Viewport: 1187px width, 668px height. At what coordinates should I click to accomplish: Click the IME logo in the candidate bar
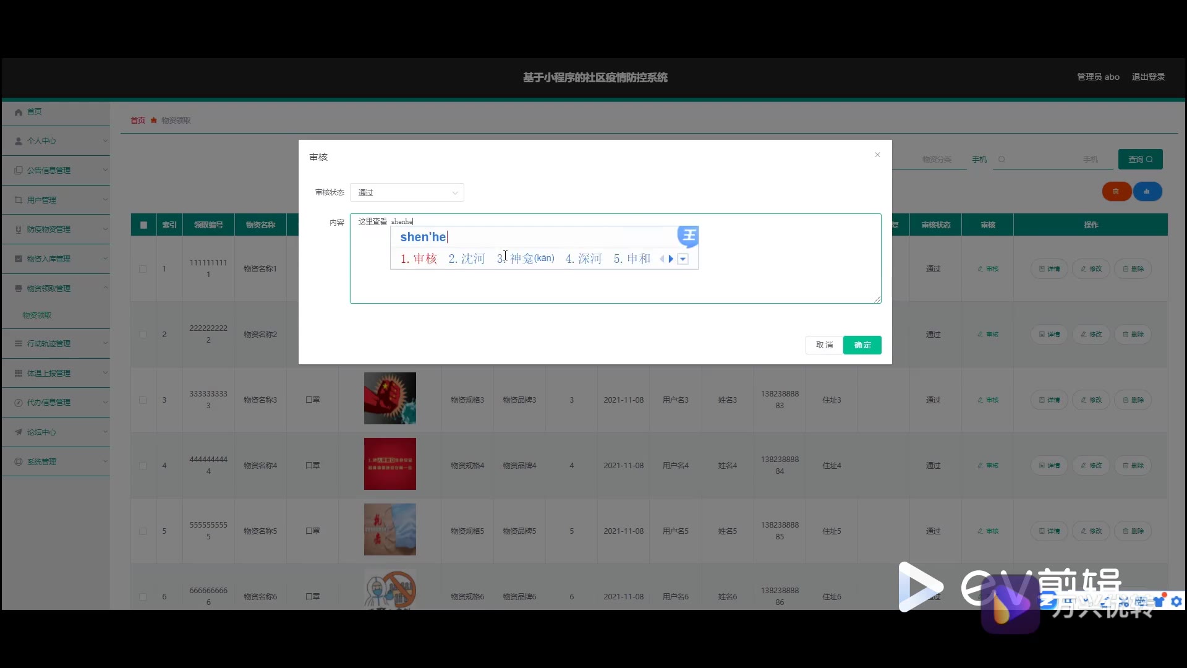click(688, 236)
